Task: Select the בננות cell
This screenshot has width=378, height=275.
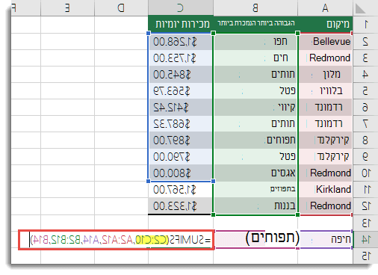Action: pyautogui.click(x=255, y=206)
